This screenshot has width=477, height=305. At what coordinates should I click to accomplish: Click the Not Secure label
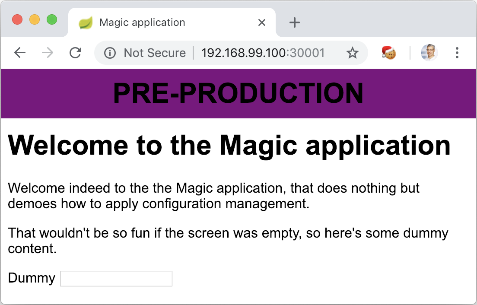(x=155, y=53)
